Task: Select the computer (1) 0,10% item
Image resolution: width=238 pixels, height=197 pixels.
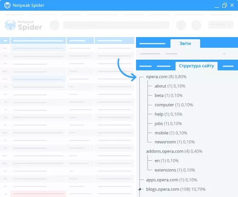Action: (174, 105)
